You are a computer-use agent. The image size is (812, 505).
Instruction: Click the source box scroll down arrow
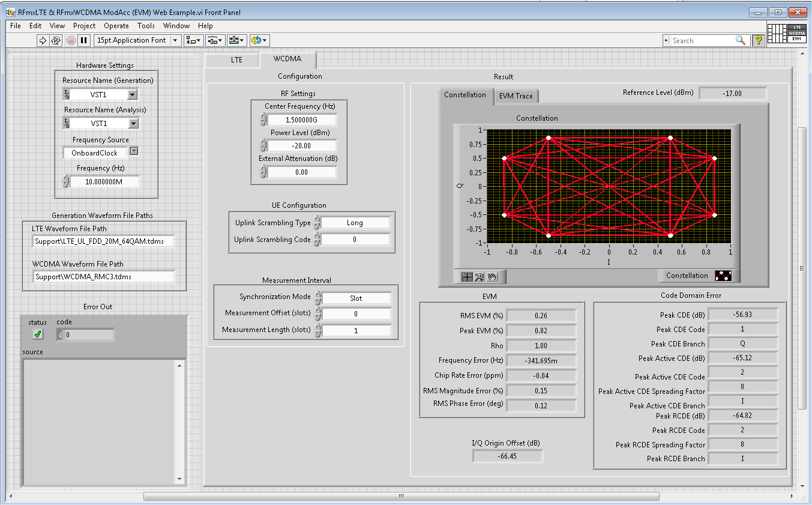pos(179,479)
